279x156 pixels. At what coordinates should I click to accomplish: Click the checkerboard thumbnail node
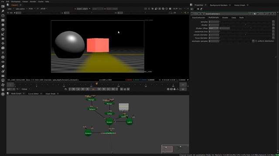coord(124,107)
